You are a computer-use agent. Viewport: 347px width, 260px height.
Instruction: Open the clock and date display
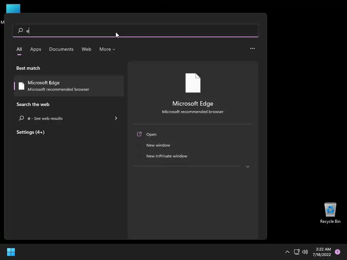pyautogui.click(x=322, y=252)
